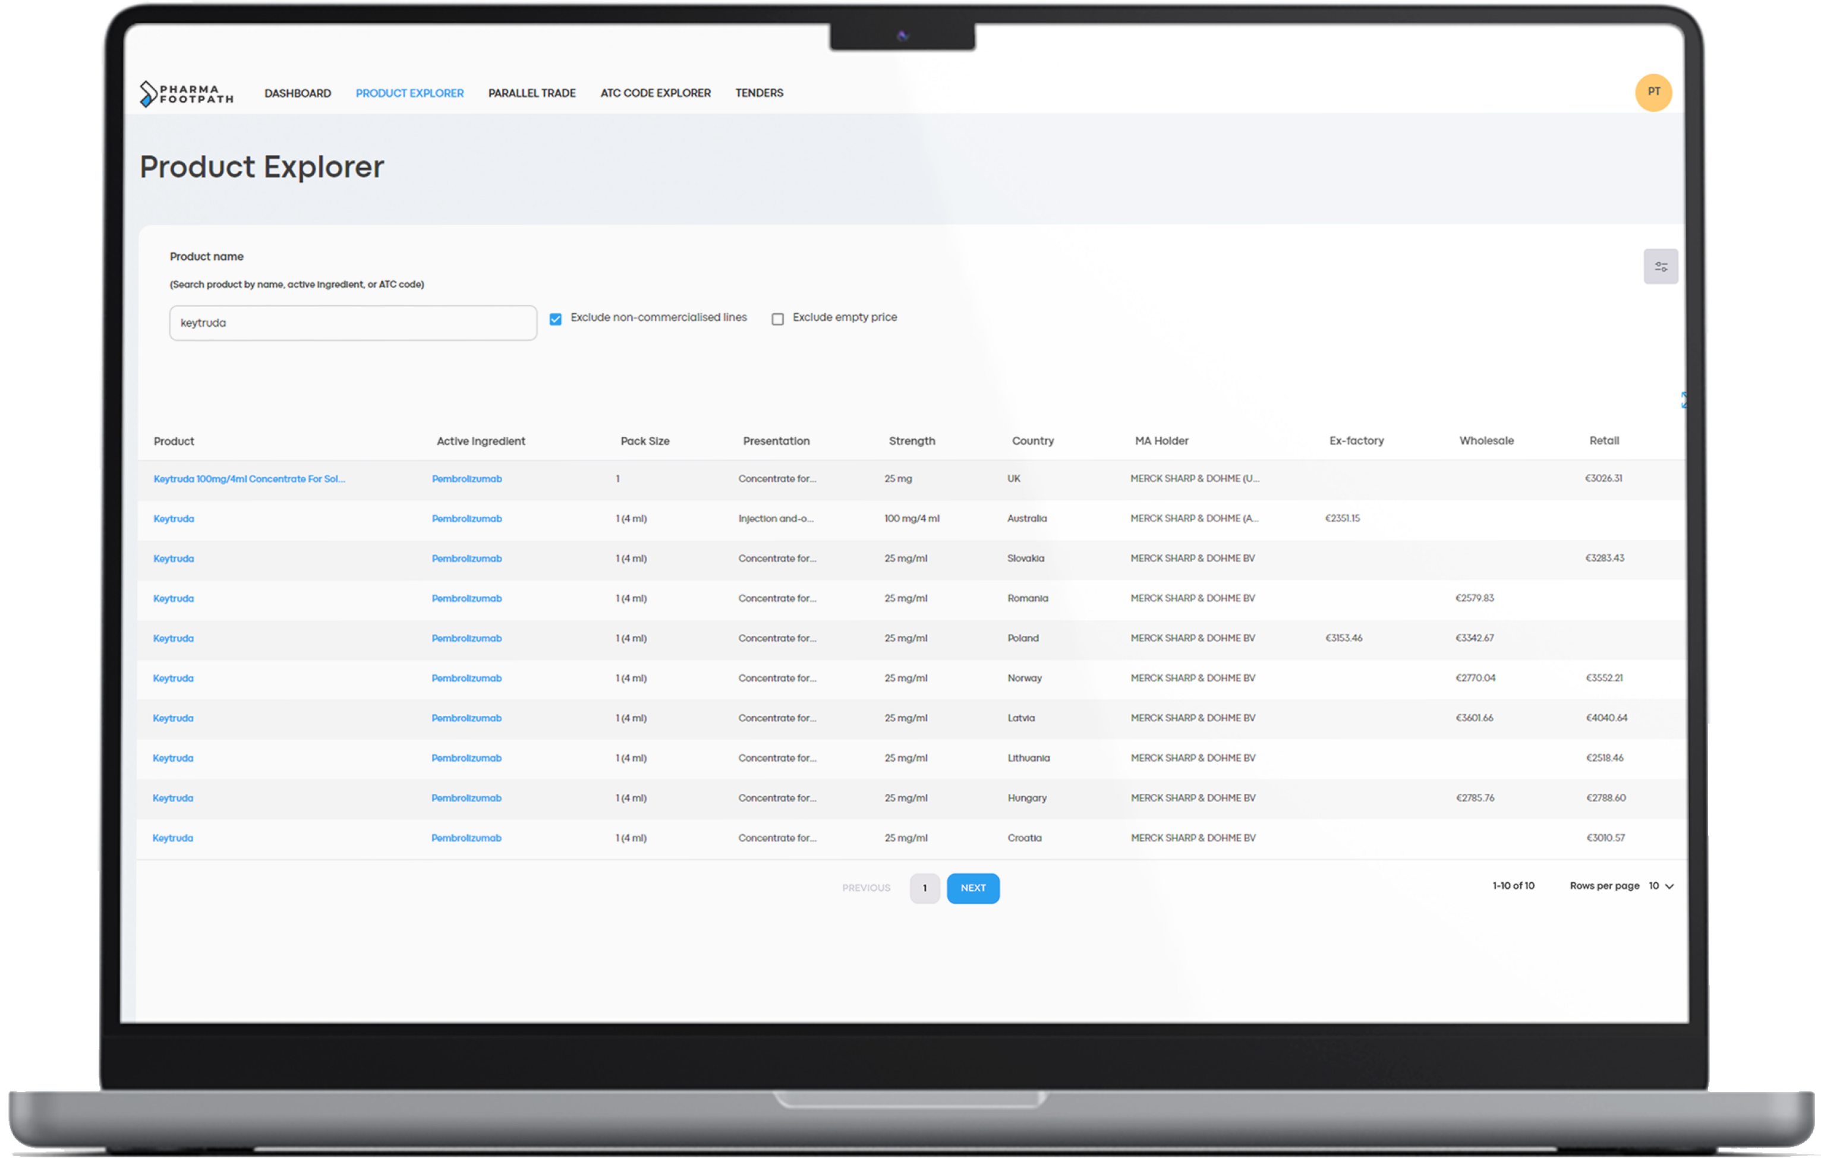Open the Keytruda link in Romania row
This screenshot has height=1158, width=1821.
[174, 599]
